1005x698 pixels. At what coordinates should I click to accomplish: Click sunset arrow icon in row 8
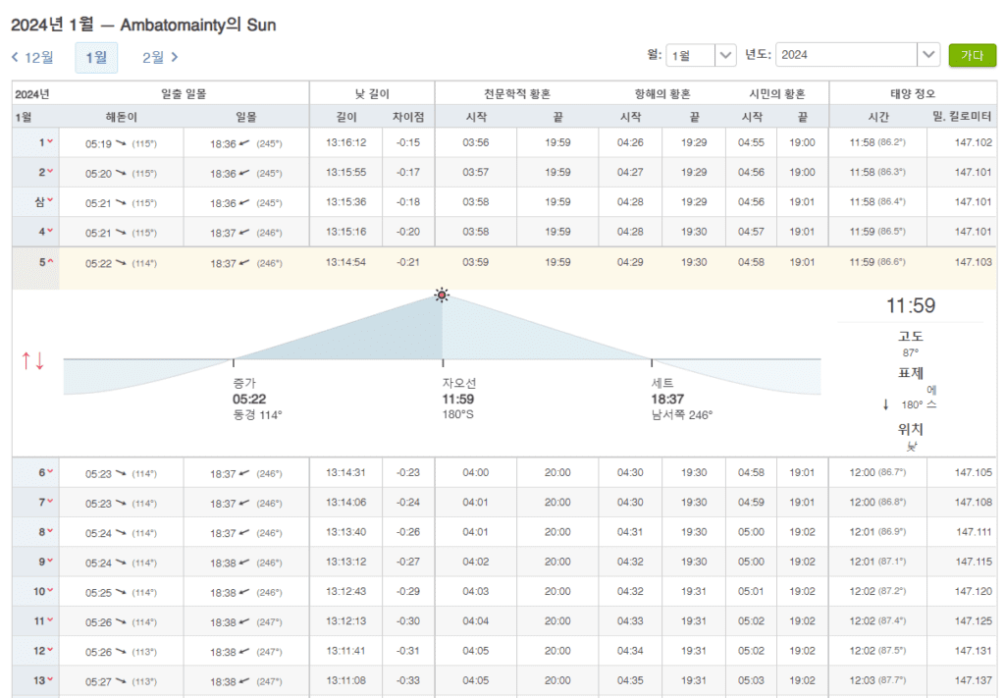243,533
